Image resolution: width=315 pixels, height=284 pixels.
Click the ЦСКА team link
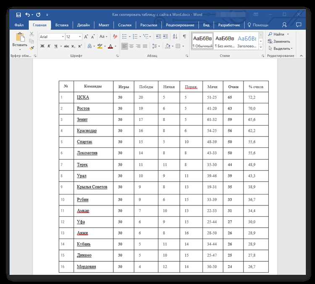83,97
